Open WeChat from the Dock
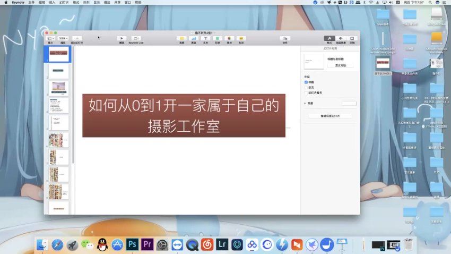 pyautogui.click(x=87, y=245)
